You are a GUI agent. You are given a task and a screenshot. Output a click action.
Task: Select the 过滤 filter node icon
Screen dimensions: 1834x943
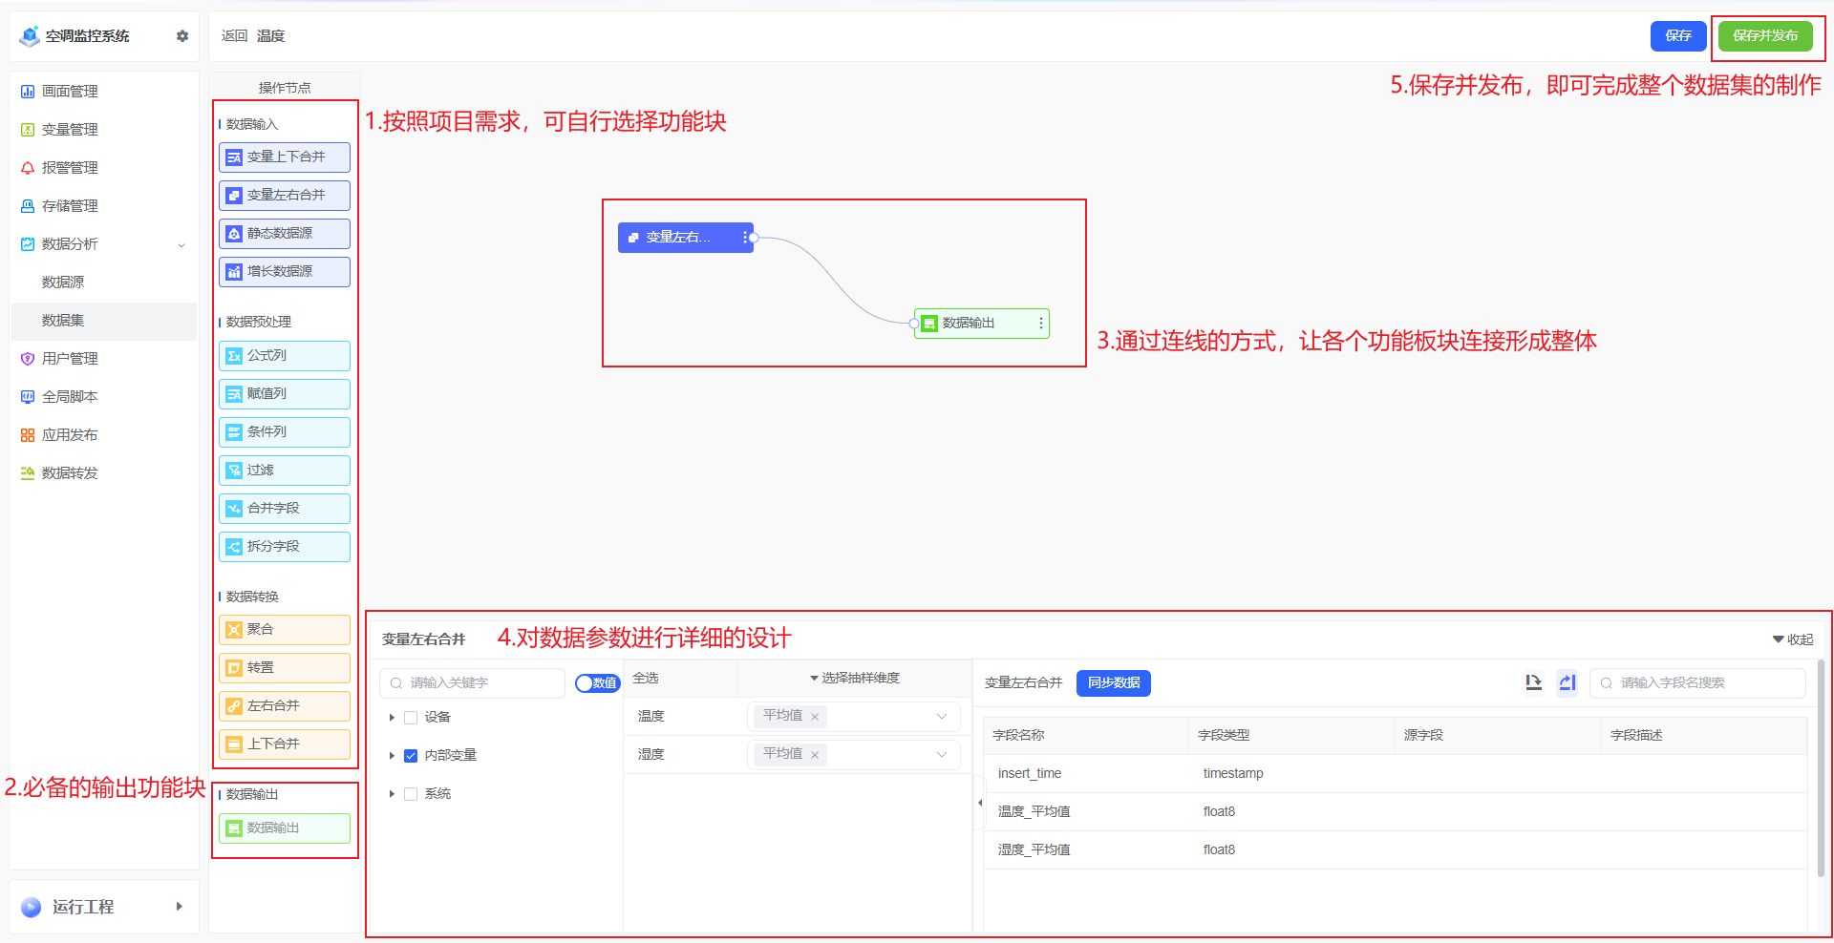click(234, 471)
